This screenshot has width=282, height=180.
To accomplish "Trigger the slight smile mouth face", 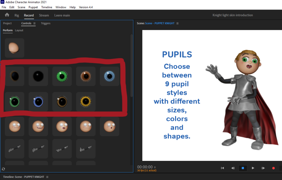I will click(86, 126).
